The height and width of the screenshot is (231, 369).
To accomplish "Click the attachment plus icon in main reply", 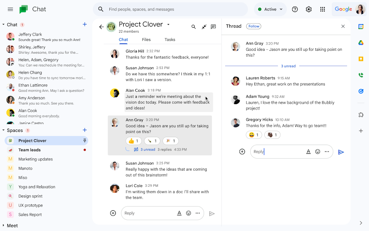I will coord(113,213).
